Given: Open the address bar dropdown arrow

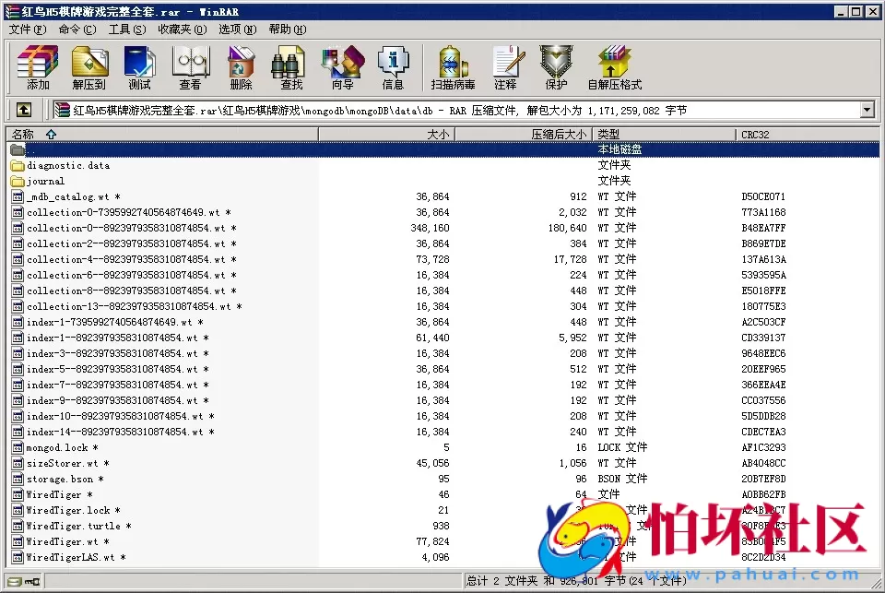Looking at the screenshot, I should pos(867,109).
